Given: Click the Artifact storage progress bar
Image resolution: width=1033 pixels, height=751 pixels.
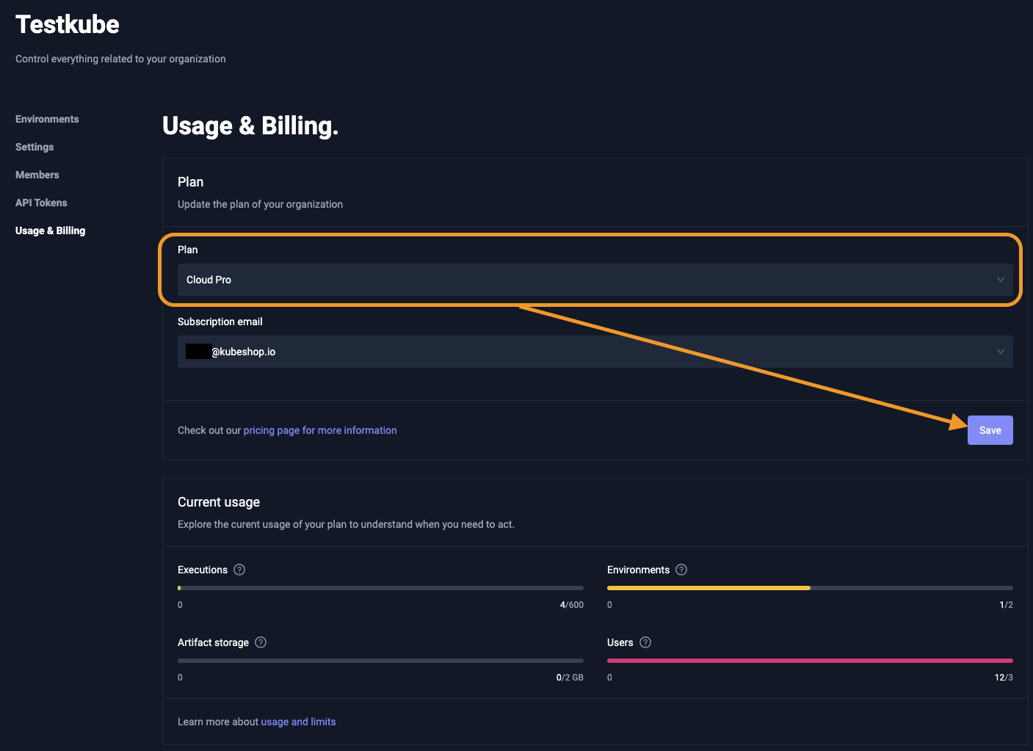Looking at the screenshot, I should tap(380, 661).
